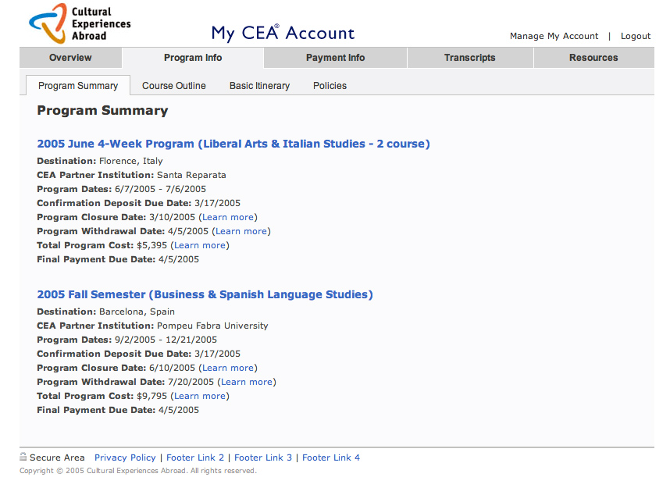Click the Cultural Experiences Abroad logo

(x=78, y=23)
